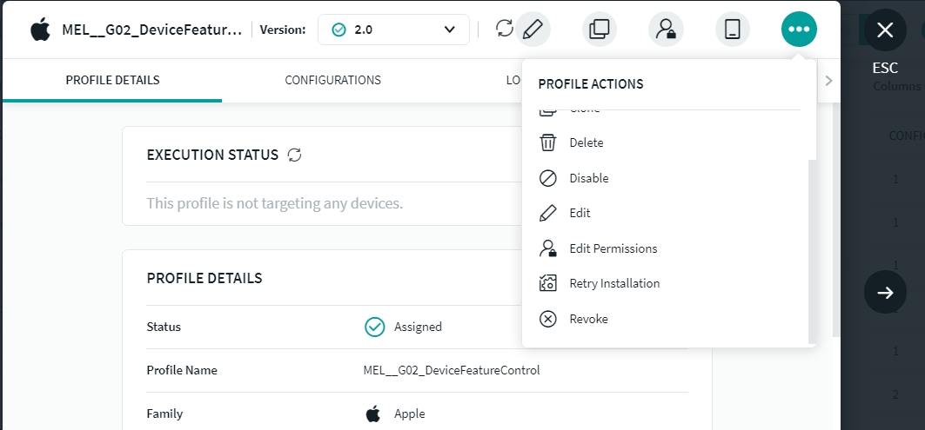This screenshot has height=430, width=925.
Task: Open the Version 2.0 dropdown
Action: (x=393, y=30)
